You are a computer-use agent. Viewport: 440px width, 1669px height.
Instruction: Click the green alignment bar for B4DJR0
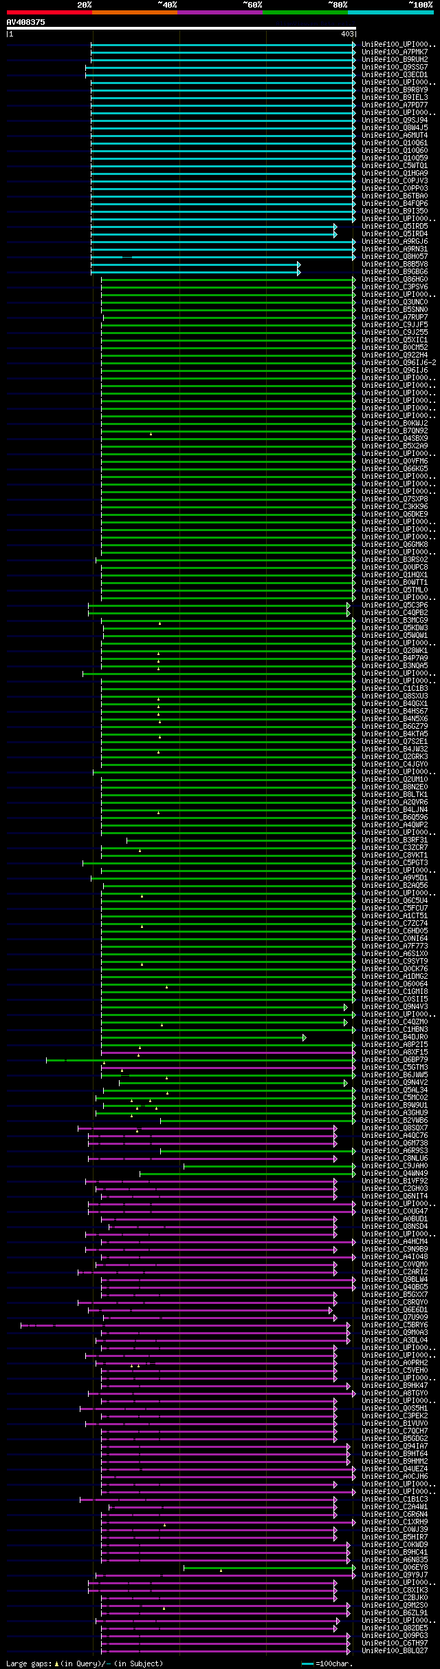(203, 1037)
